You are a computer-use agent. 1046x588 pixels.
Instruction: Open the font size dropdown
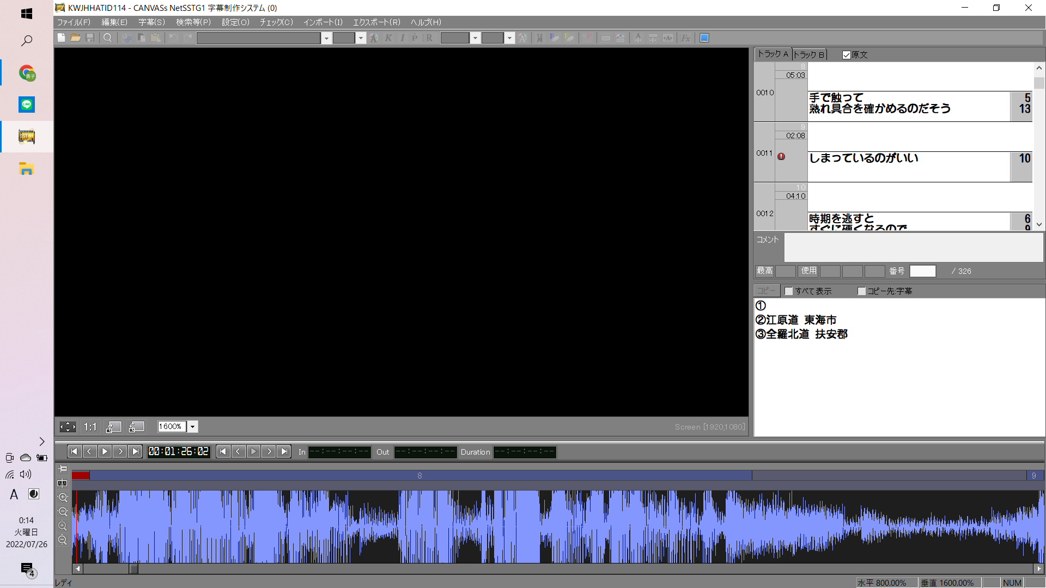coord(361,38)
